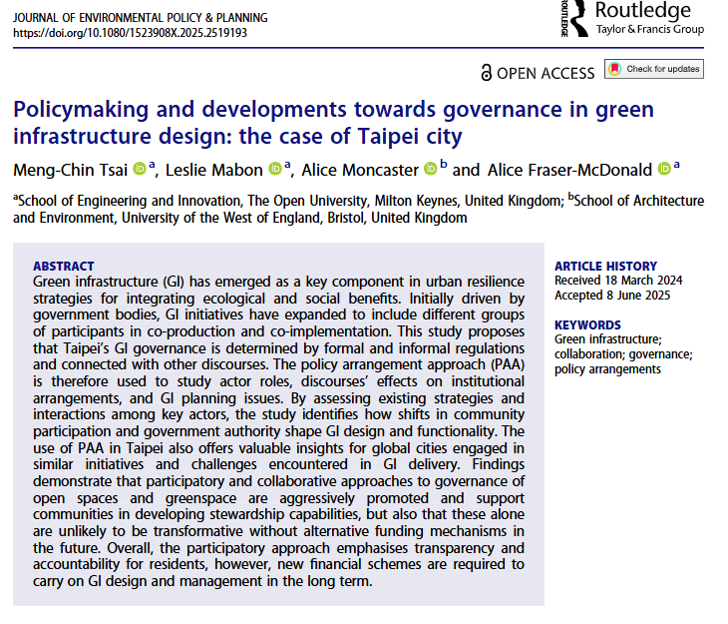Viewport: 728px width, 624px height.
Task: Click the OPEN ACCESS label
Action: pos(546,74)
